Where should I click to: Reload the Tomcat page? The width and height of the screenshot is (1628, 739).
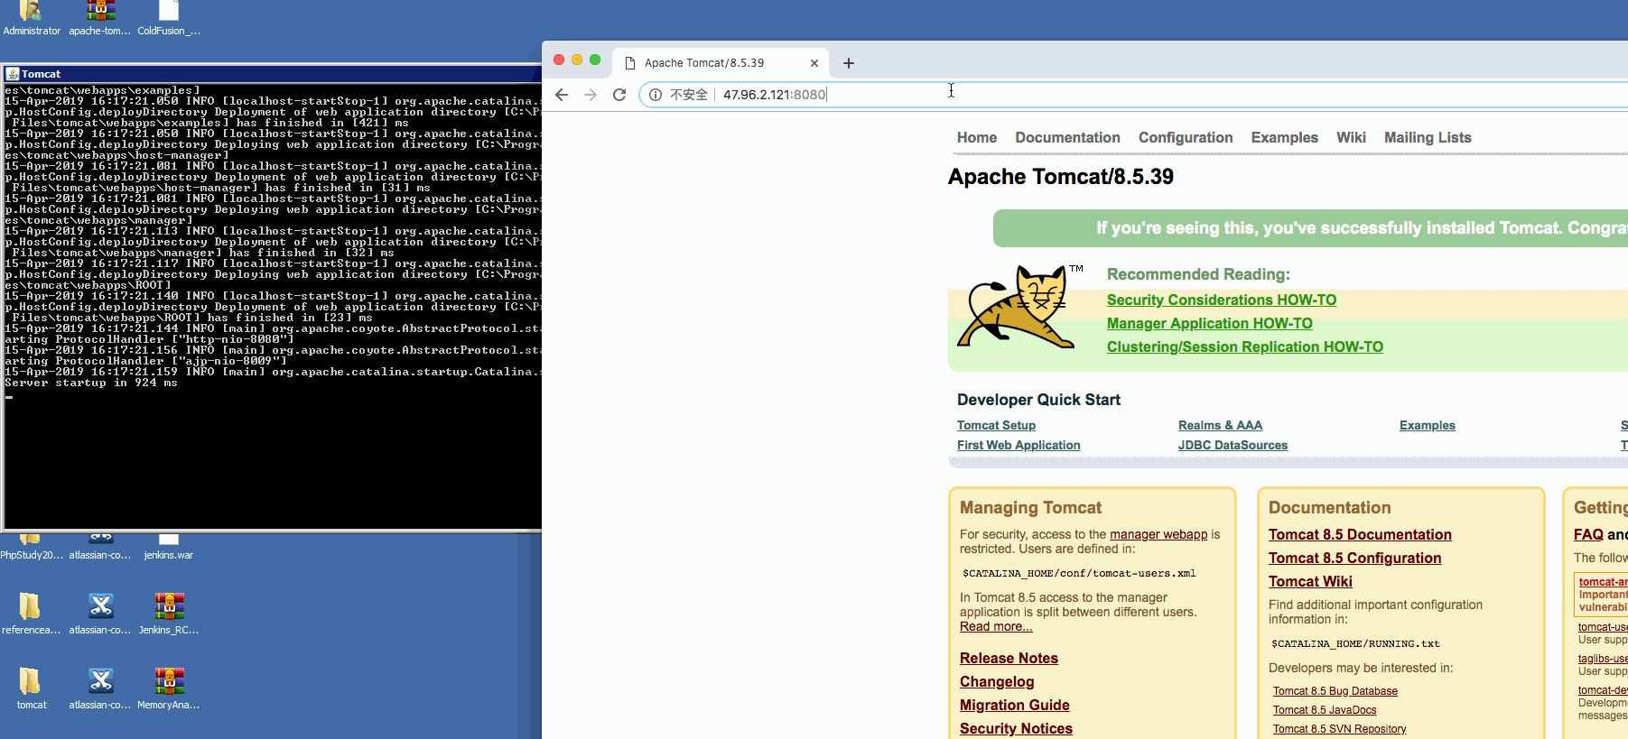619,95
